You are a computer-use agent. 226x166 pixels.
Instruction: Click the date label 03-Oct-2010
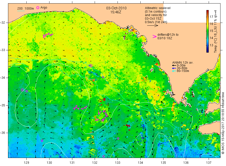click(x=116, y=8)
